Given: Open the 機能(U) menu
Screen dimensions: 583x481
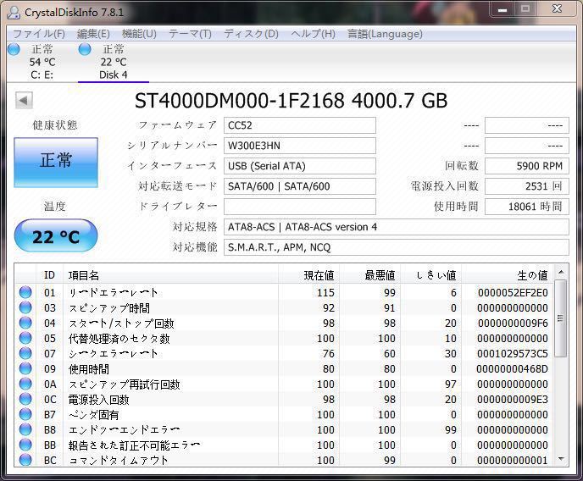Looking at the screenshot, I should point(139,34).
